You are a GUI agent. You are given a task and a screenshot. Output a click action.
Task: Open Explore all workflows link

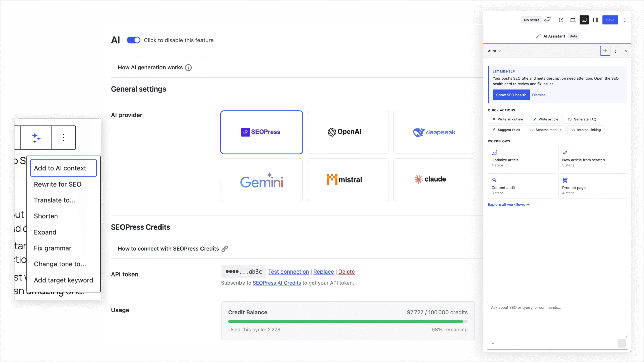(508, 204)
